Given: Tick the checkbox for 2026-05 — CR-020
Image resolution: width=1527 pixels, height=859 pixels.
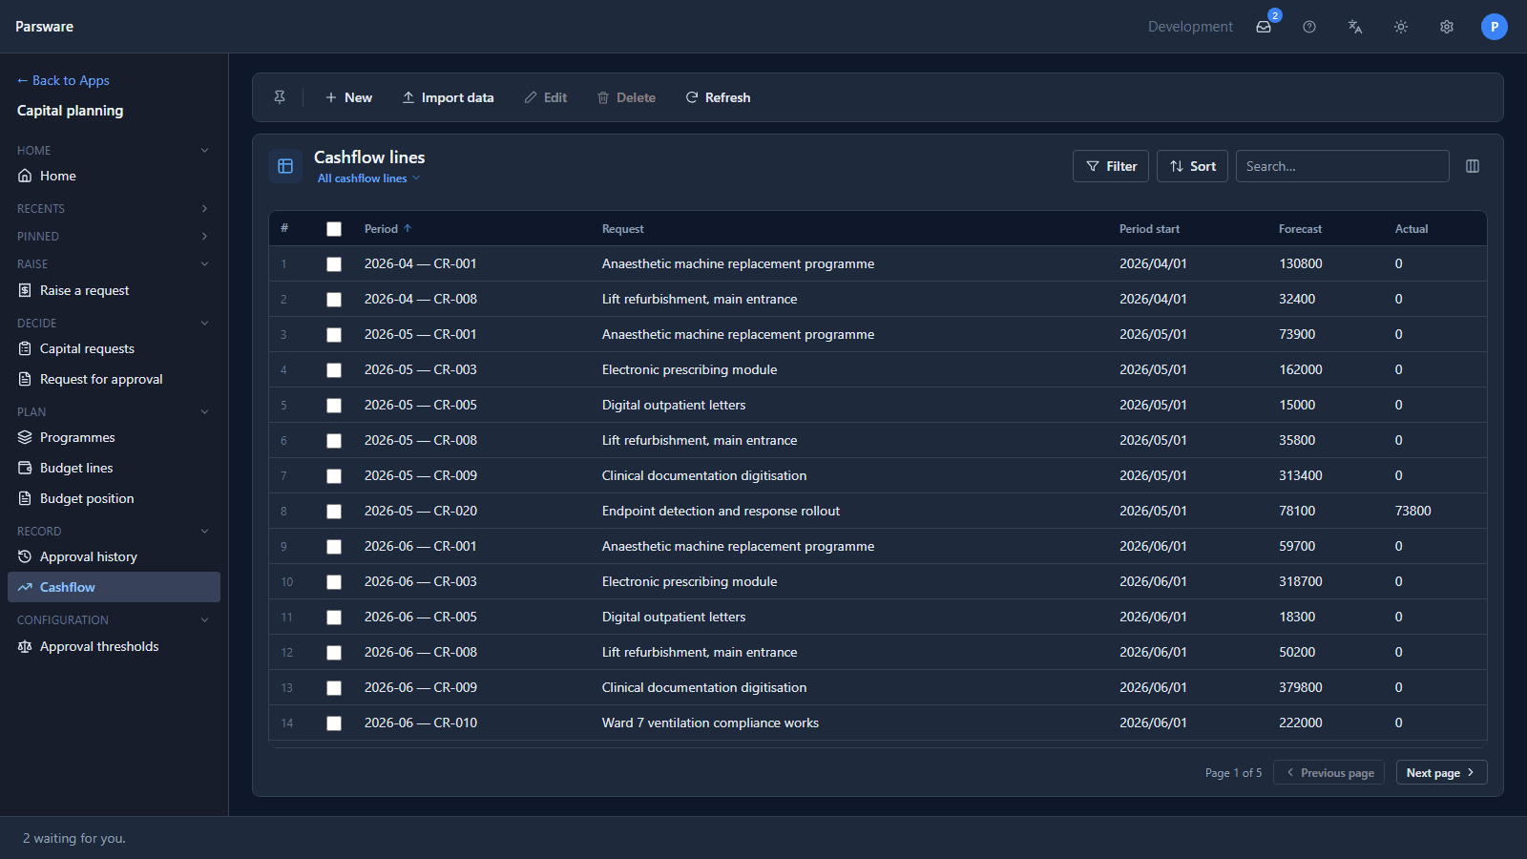Looking at the screenshot, I should coord(334,512).
